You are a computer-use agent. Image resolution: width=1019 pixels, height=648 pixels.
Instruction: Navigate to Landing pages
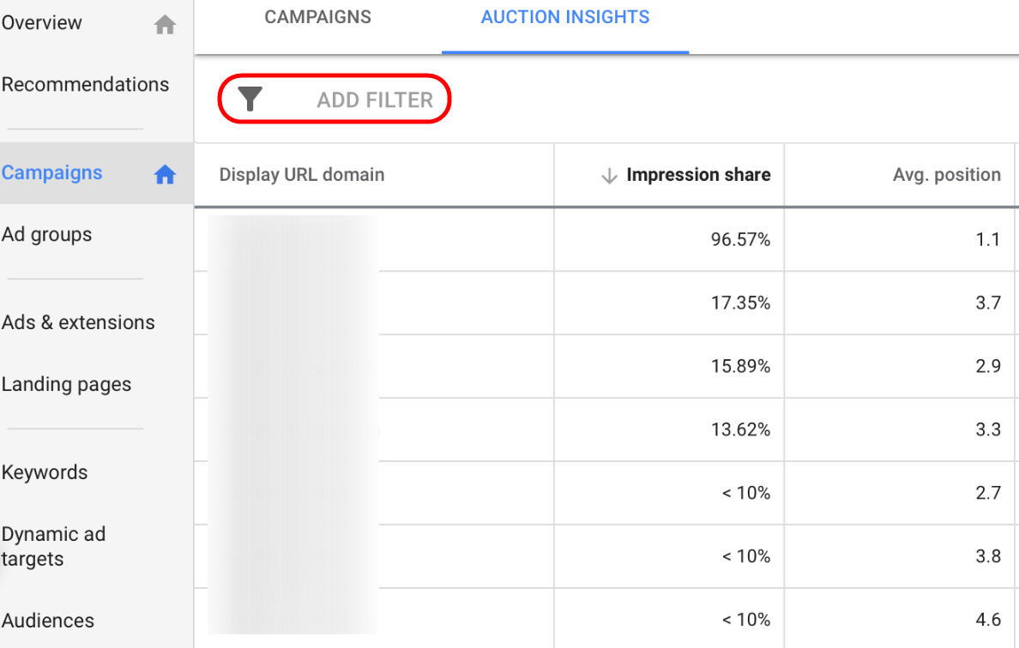pos(66,385)
